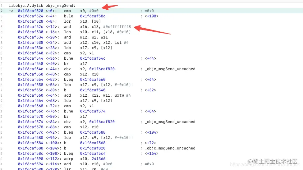Click address 0x1f6caf52c at offset <+12>
The image size is (303, 170).
(30, 27)
